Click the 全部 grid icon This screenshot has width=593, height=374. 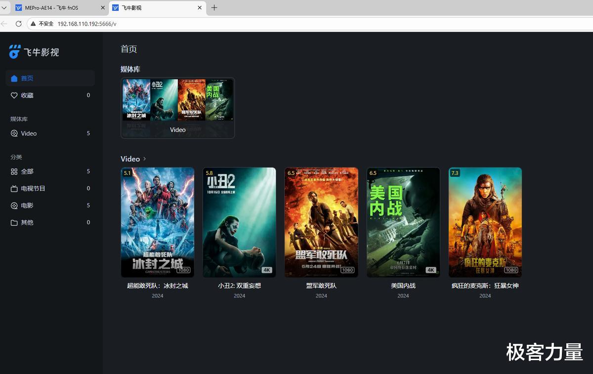pos(14,171)
